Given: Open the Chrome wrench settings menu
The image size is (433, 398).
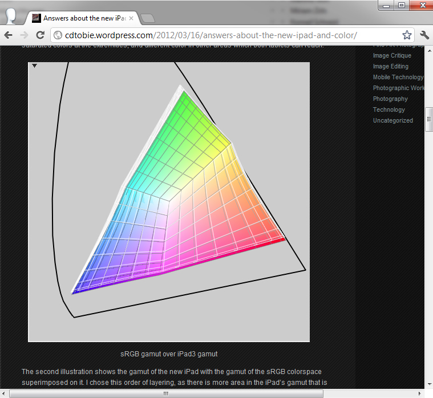Looking at the screenshot, I should coord(424,35).
